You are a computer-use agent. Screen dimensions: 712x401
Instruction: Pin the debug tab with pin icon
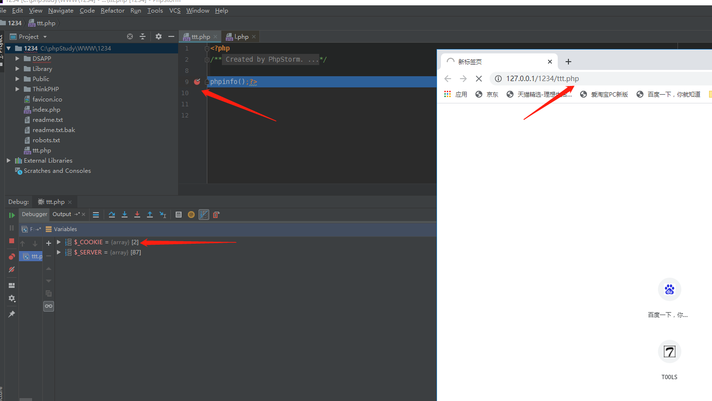[12, 314]
